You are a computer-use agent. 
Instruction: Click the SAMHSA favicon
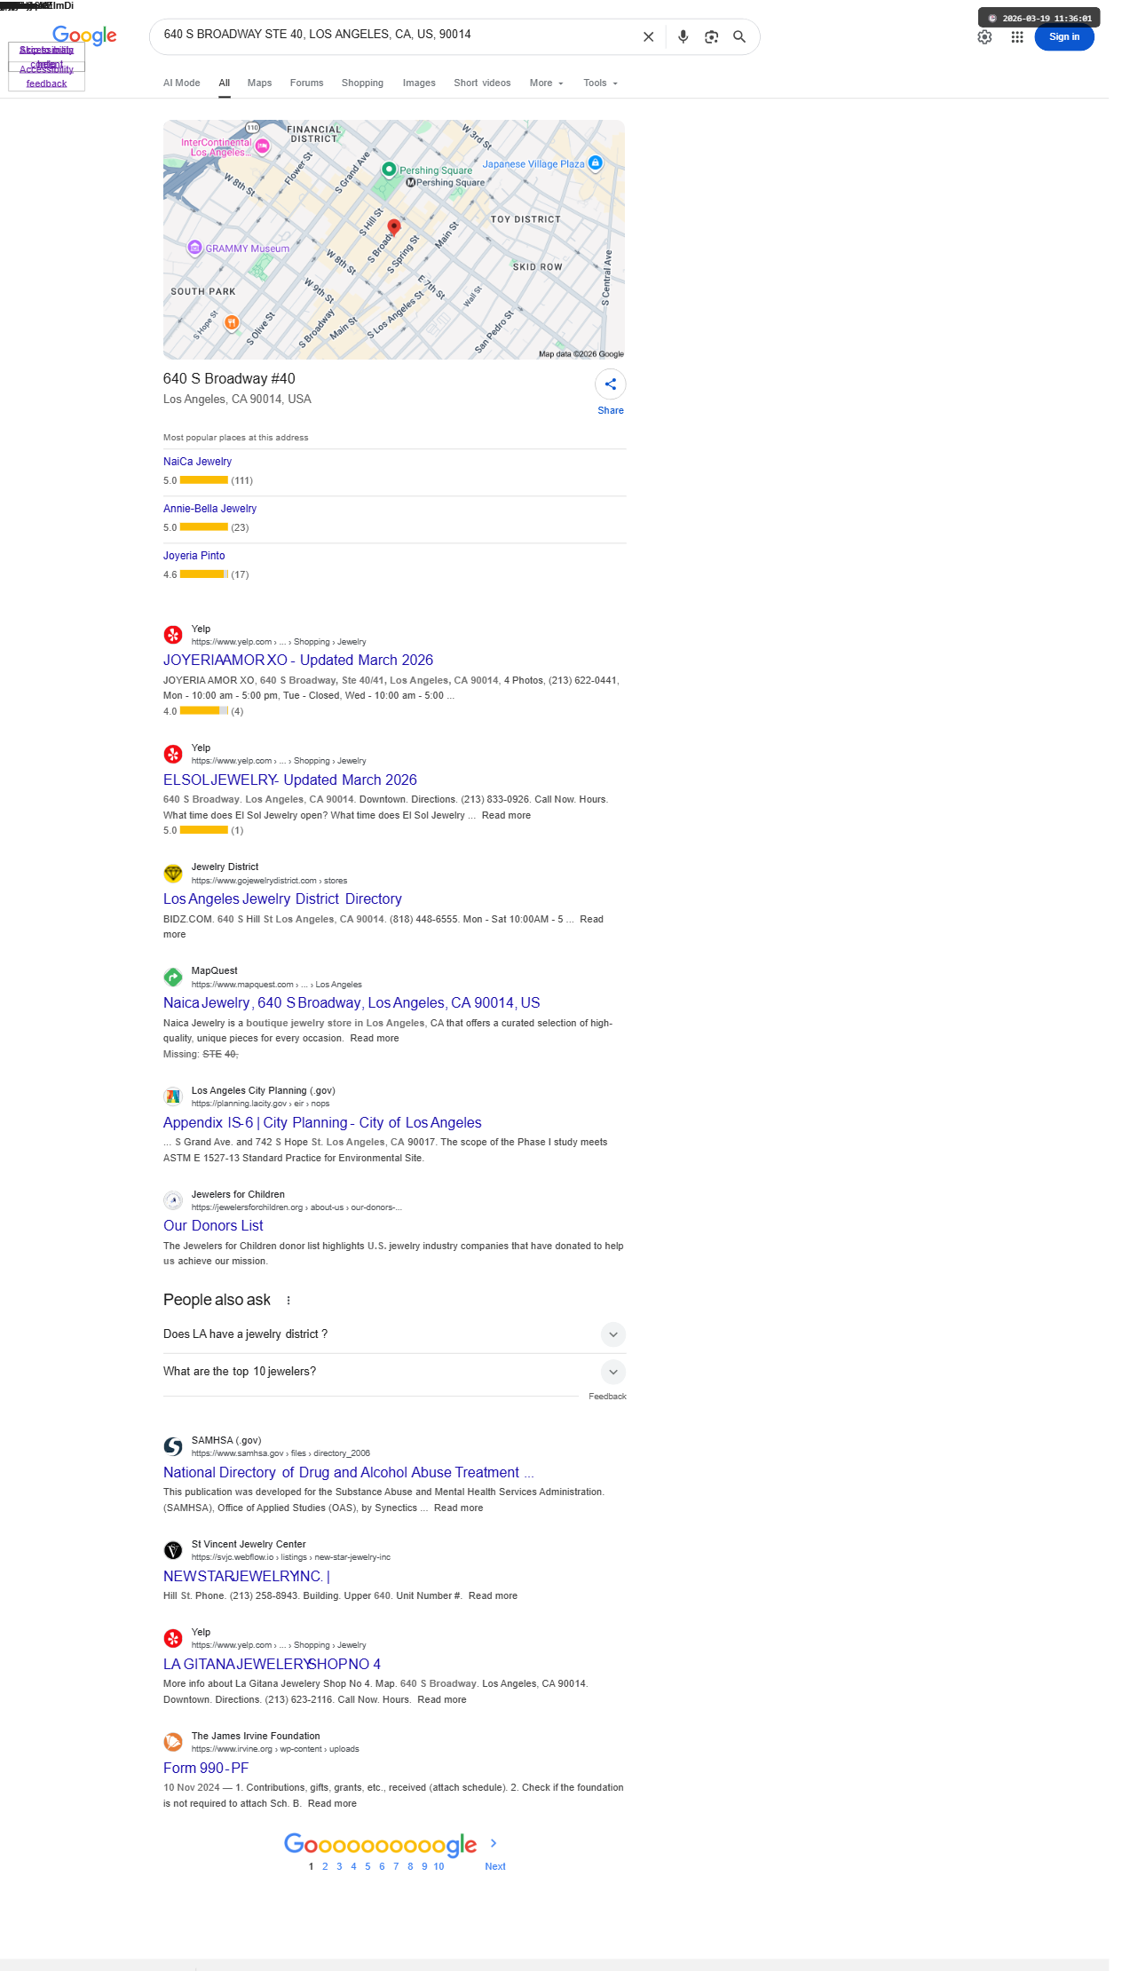coord(173,1446)
